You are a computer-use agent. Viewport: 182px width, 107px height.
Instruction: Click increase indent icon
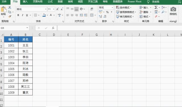click(86, 15)
